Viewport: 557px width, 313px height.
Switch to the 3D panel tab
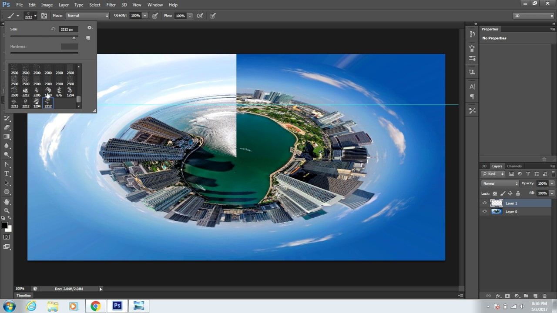(x=484, y=166)
